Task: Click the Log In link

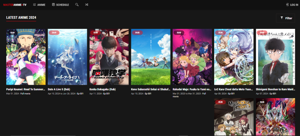Action: tap(292, 5)
